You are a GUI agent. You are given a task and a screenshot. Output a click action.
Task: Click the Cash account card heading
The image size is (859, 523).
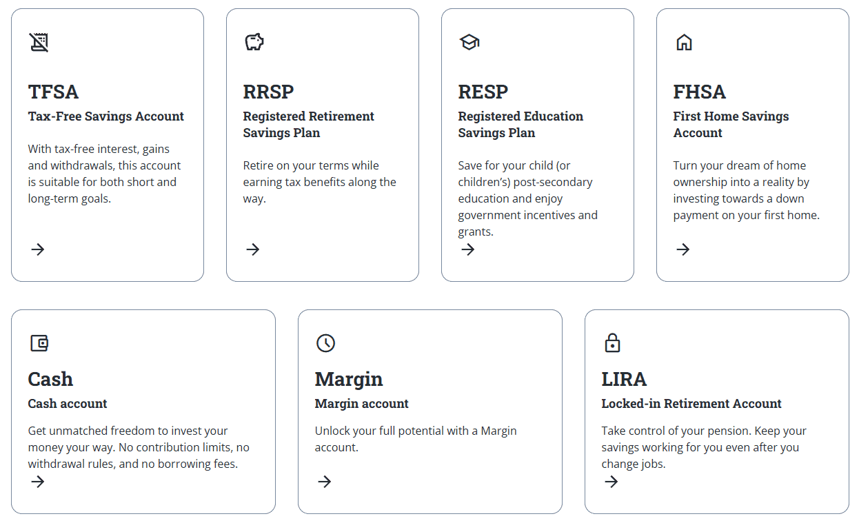pyautogui.click(x=50, y=379)
